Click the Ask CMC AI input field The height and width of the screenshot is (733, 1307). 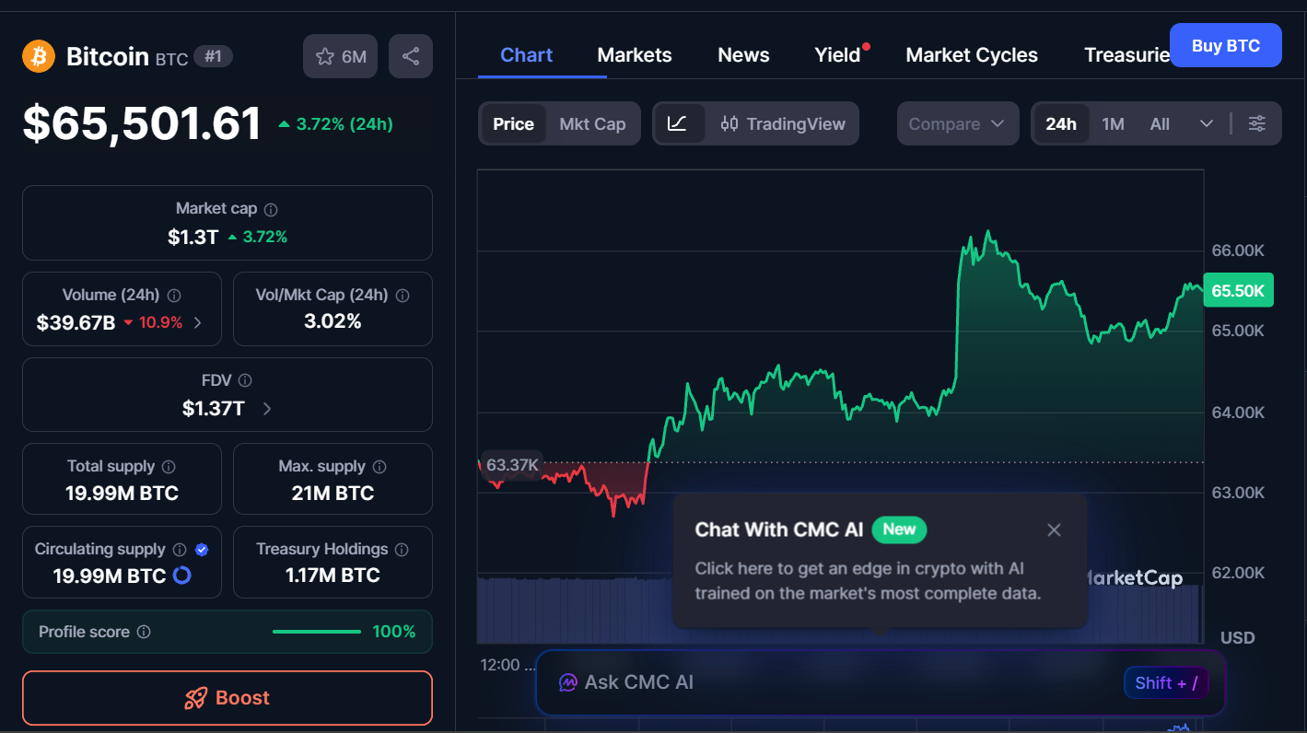[829, 682]
